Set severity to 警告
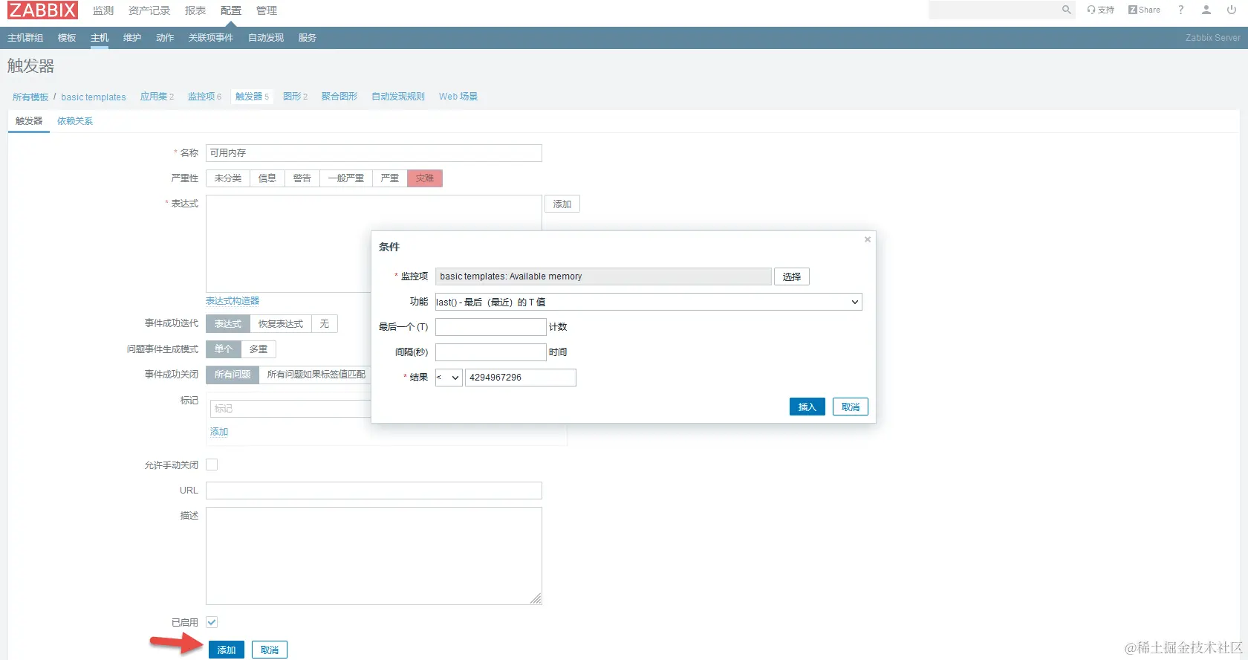 pos(302,178)
